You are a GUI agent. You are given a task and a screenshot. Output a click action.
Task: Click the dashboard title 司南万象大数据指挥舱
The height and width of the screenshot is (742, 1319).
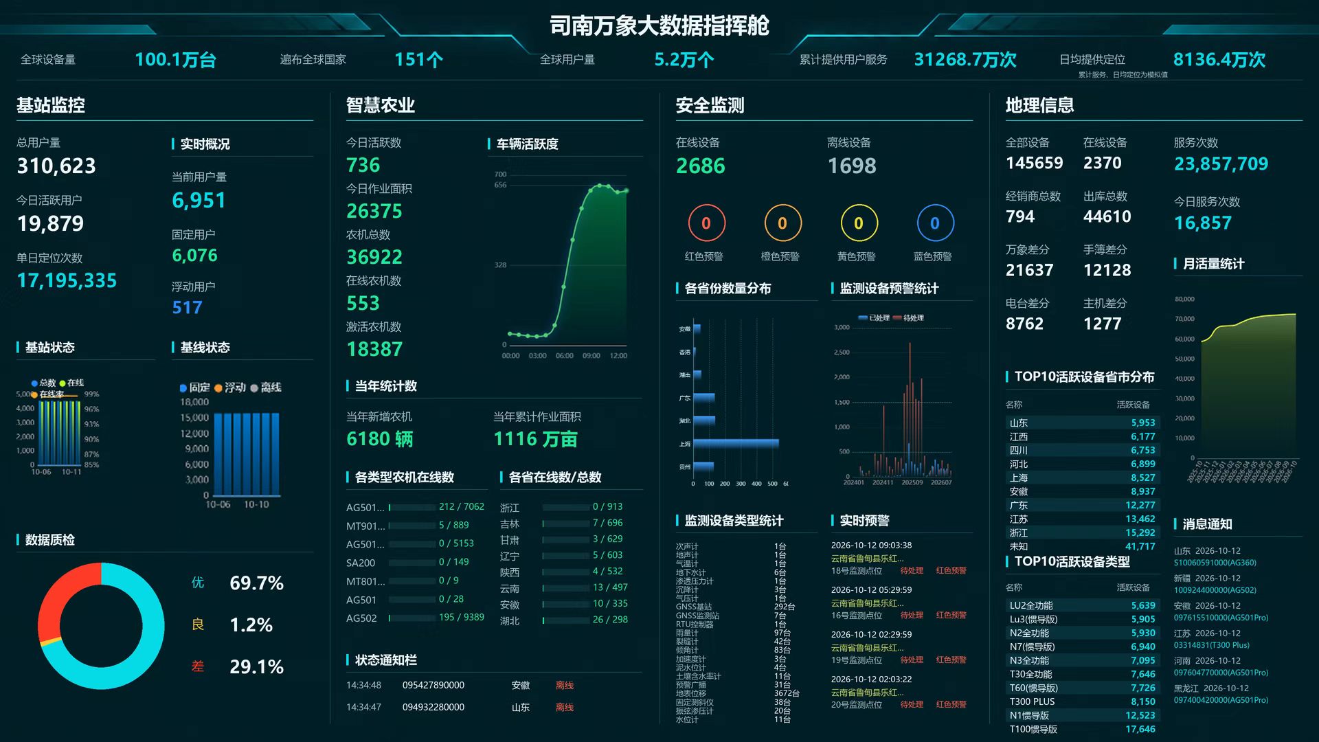click(x=659, y=26)
